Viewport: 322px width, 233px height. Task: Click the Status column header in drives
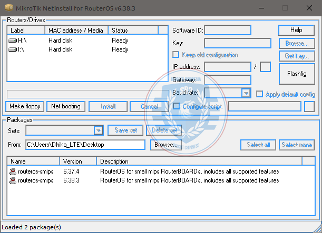click(133, 30)
